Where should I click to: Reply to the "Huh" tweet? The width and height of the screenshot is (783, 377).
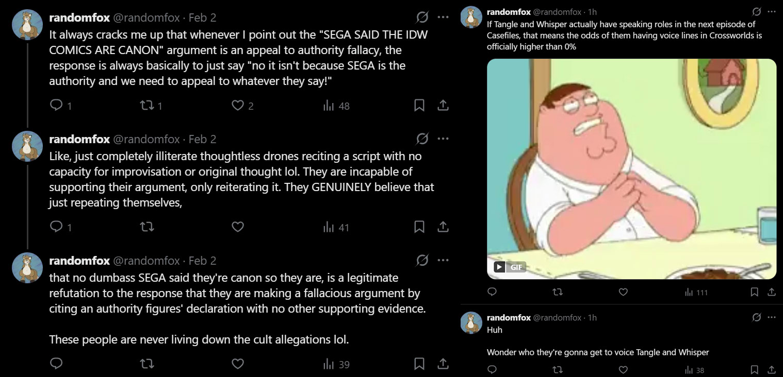point(492,369)
